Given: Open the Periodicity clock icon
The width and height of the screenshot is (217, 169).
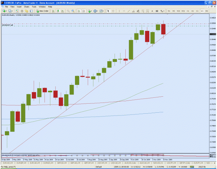Looking at the screenshot, I should click(x=95, y=11).
